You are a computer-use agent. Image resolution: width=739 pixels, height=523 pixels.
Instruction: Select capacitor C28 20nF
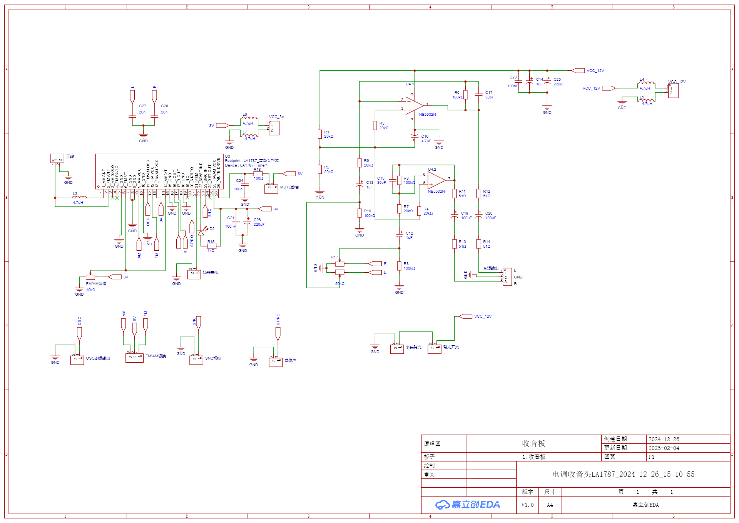(154, 116)
